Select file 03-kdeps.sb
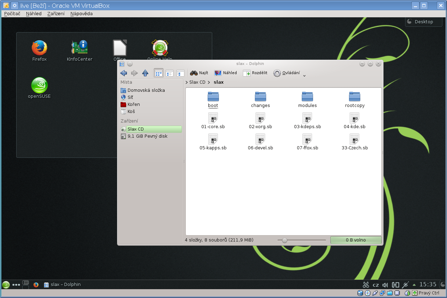Screen dimensions: 447x298 point(307,121)
